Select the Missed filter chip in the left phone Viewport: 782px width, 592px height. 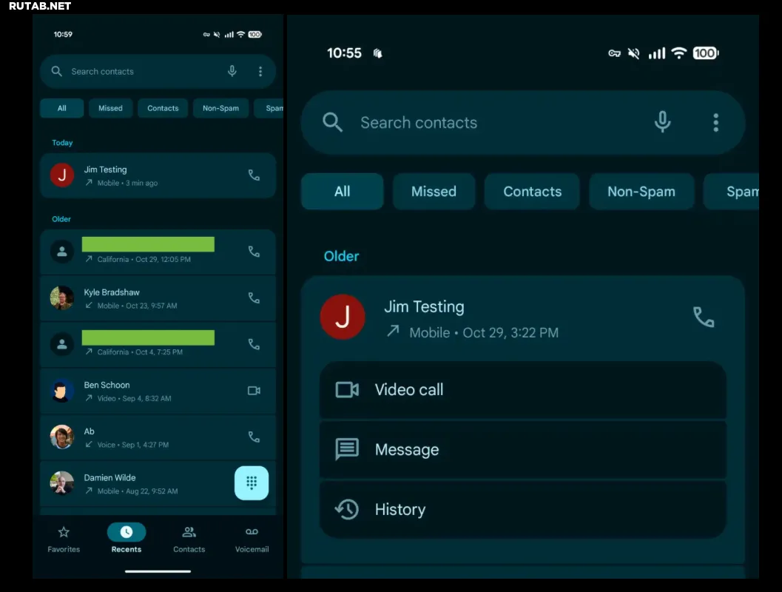coord(110,108)
